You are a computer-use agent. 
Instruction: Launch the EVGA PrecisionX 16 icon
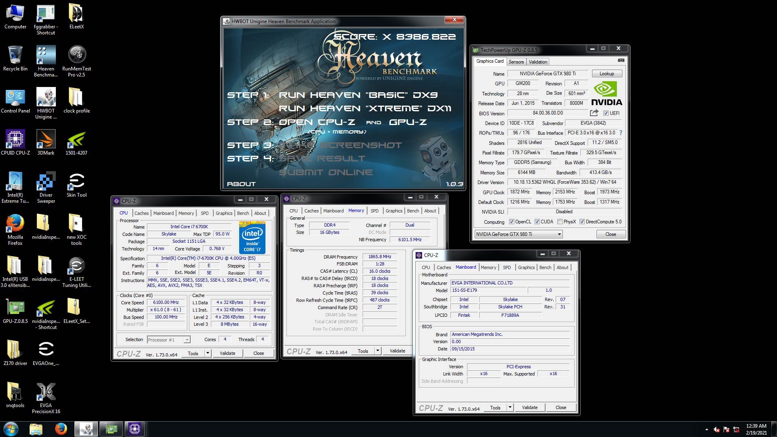click(x=46, y=399)
